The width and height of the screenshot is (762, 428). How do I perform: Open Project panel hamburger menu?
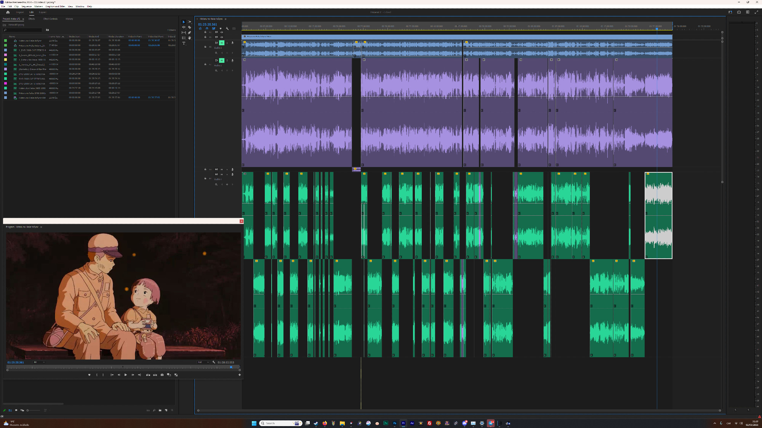(23, 19)
